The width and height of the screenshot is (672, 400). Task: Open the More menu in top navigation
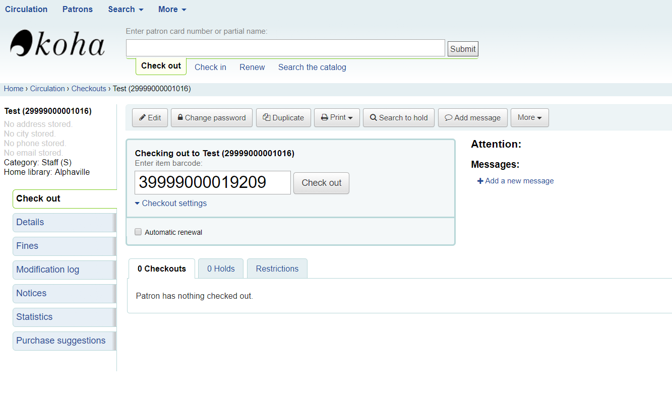click(172, 10)
